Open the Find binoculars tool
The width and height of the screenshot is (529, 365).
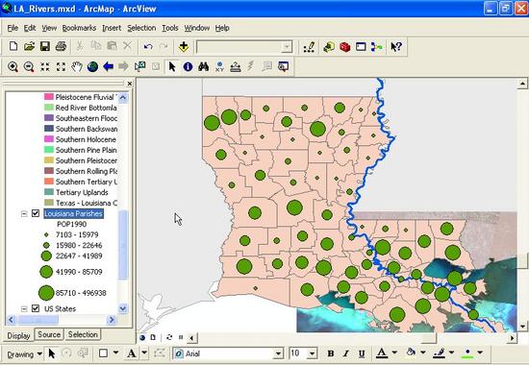pos(204,66)
